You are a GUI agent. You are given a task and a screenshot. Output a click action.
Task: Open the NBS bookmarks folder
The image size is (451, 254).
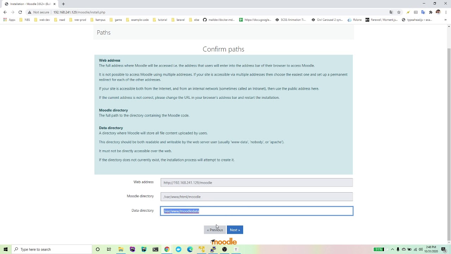tap(25, 20)
